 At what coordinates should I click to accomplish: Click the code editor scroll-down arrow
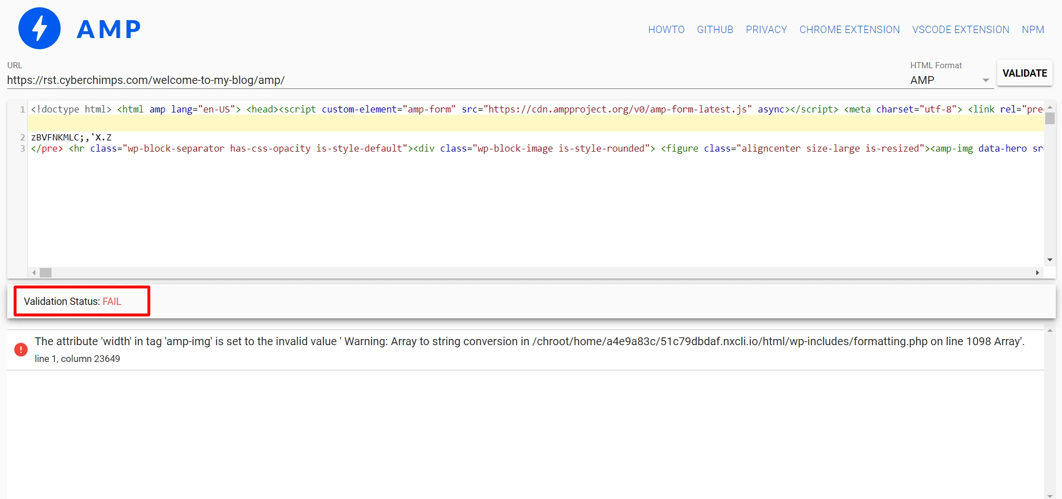pyautogui.click(x=1050, y=260)
